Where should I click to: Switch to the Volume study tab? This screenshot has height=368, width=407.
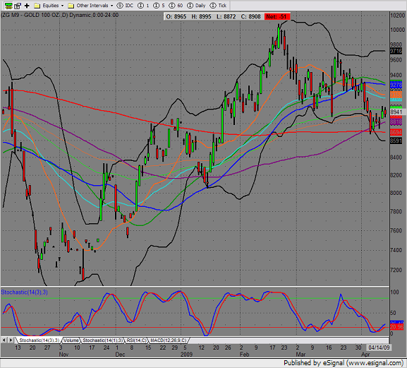pyautogui.click(x=71, y=340)
